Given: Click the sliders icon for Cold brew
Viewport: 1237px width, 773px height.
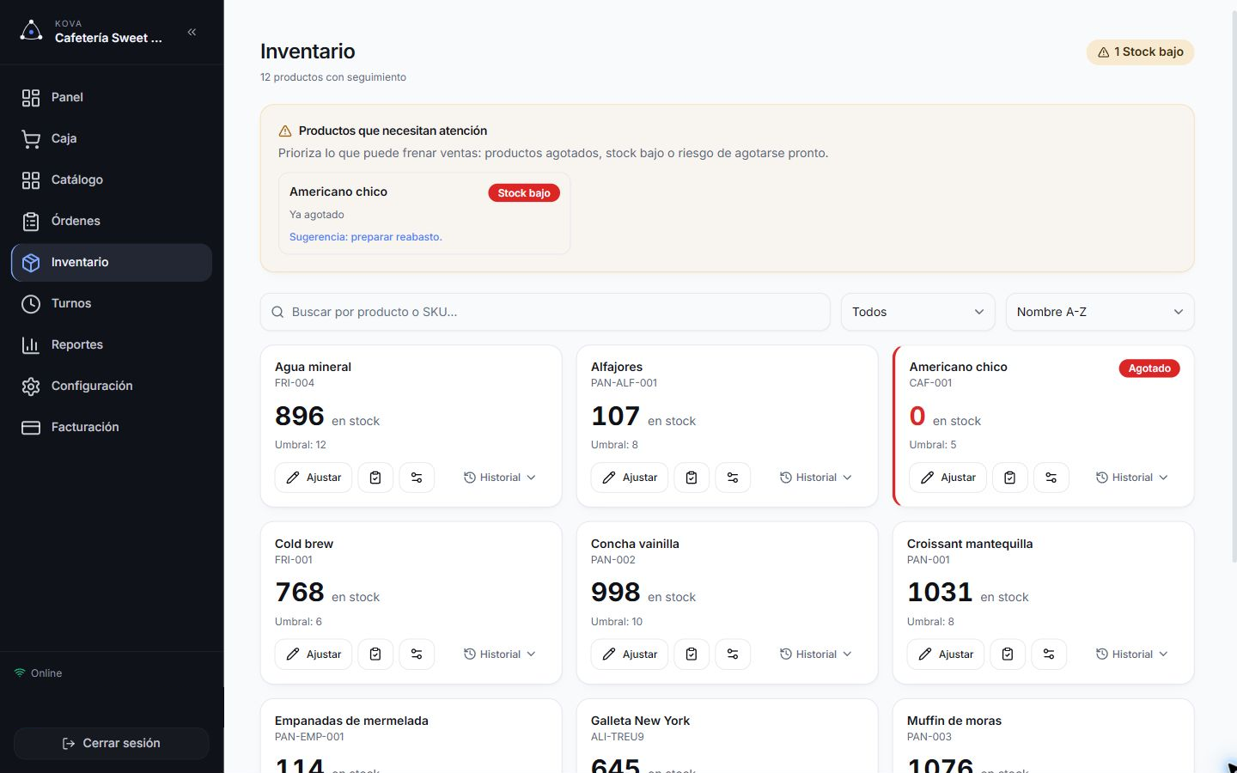Looking at the screenshot, I should tap(417, 654).
